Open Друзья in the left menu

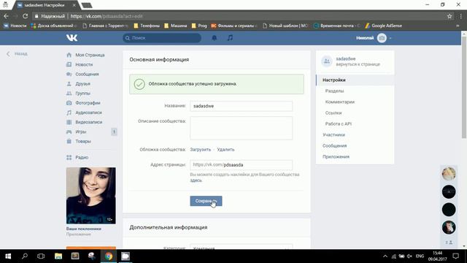(82, 83)
